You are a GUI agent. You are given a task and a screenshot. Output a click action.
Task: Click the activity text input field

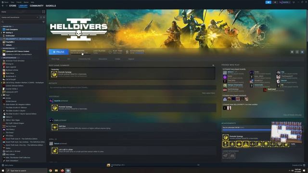(x=133, y=87)
